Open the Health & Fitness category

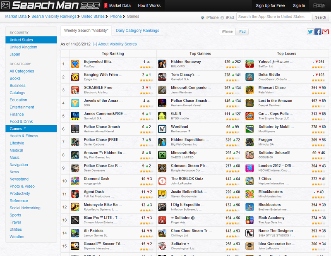point(24,136)
